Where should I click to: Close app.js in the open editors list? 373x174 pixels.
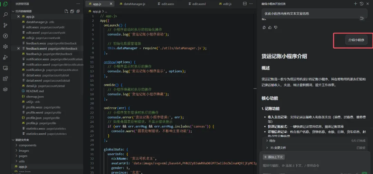coord(19,17)
